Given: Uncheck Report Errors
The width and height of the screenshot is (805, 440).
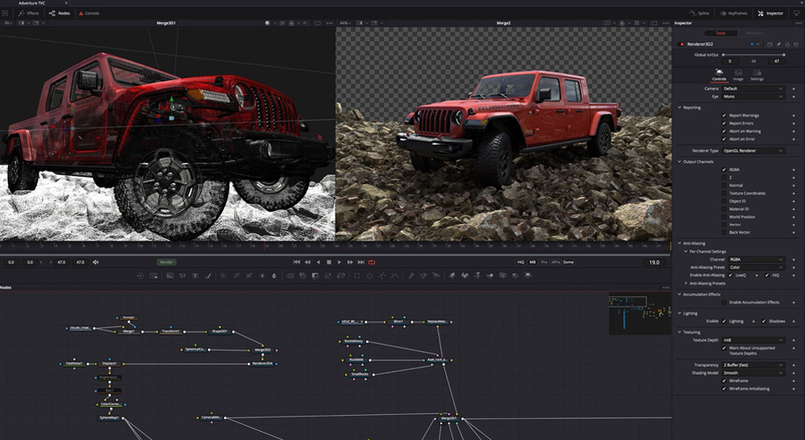Looking at the screenshot, I should [x=724, y=123].
